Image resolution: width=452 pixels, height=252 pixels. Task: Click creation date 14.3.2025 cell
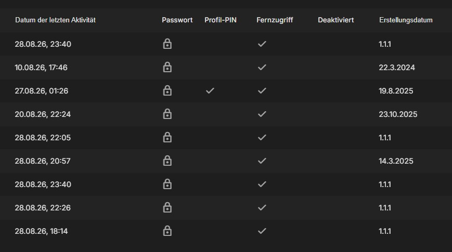click(x=396, y=161)
